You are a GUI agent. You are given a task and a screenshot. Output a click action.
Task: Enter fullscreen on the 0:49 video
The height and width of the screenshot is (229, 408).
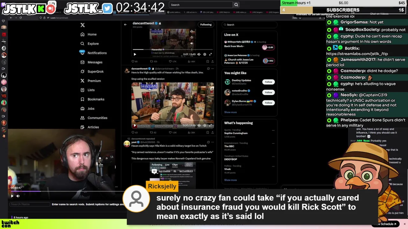click(x=210, y=54)
